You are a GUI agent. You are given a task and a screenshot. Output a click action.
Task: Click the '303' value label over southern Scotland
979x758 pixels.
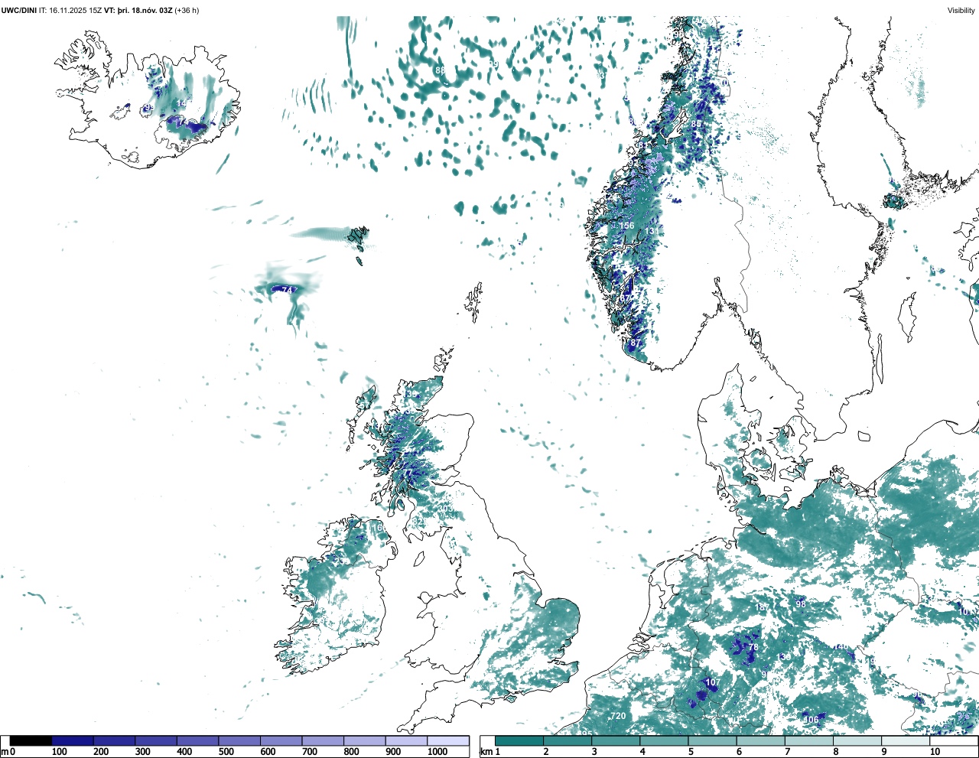pos(445,509)
